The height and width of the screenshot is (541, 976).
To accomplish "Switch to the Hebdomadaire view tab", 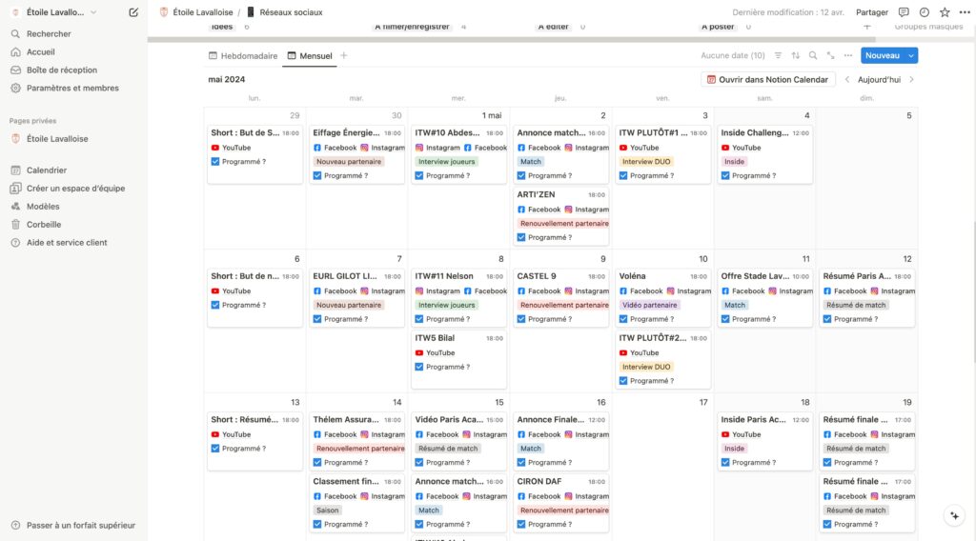I will 243,56.
